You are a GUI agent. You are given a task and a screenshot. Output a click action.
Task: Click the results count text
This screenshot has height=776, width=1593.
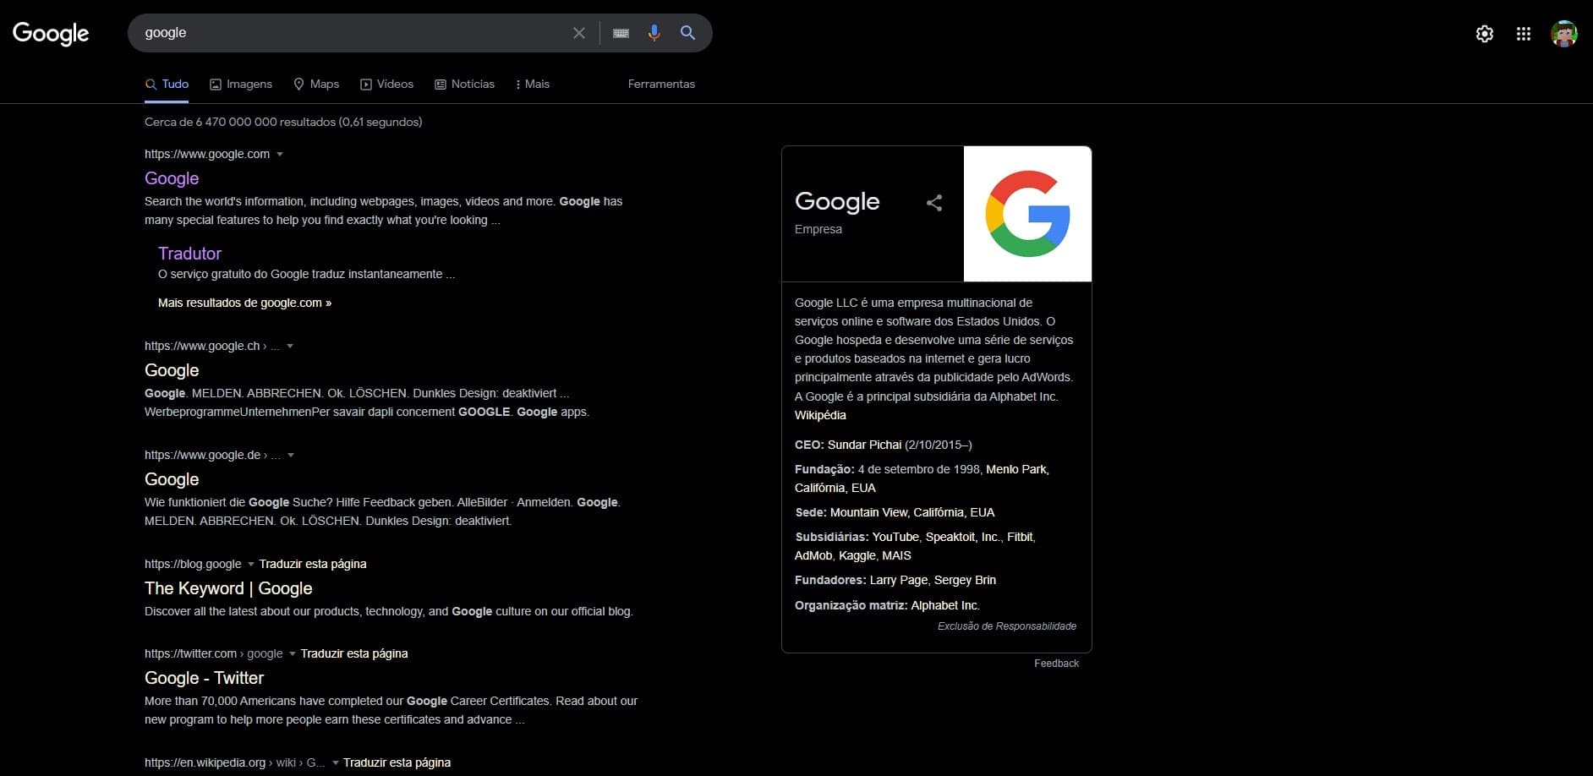click(x=283, y=122)
